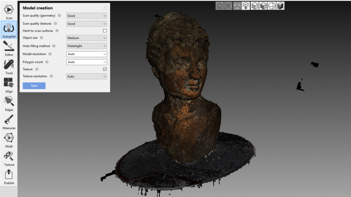This screenshot has width=351, height=197.
Task: Close the Model creation panel
Action: (105, 8)
